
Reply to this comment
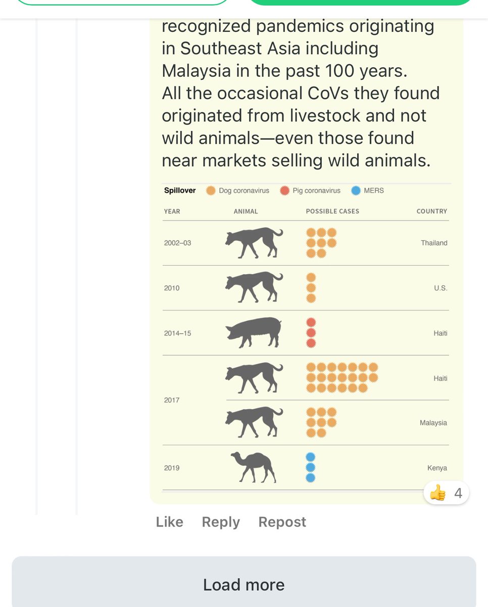pyautogui.click(x=221, y=522)
